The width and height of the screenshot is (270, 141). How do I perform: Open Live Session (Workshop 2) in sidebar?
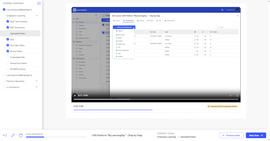[20, 75]
